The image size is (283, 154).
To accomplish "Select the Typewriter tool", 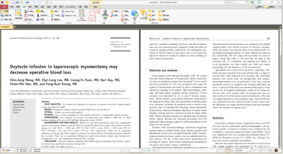I will tap(29, 11).
